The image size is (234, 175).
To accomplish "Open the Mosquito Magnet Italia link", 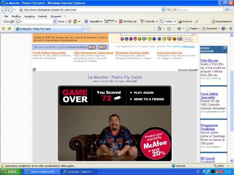I will (132, 52).
